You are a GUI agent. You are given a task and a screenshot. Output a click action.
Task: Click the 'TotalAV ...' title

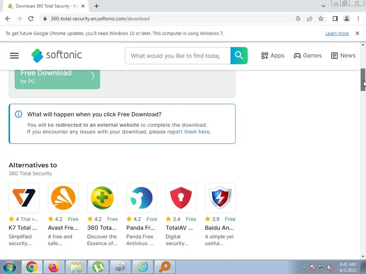point(179,228)
